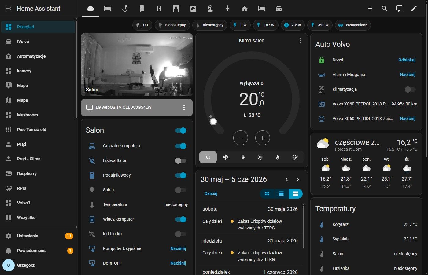Viewport: 428px width, 275px height.
Task: Open the house icon tab
Action: tap(245, 9)
